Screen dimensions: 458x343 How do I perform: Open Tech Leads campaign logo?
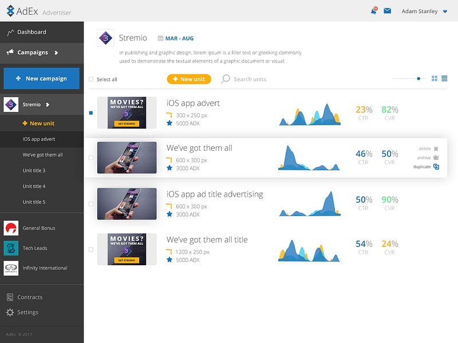pos(11,248)
